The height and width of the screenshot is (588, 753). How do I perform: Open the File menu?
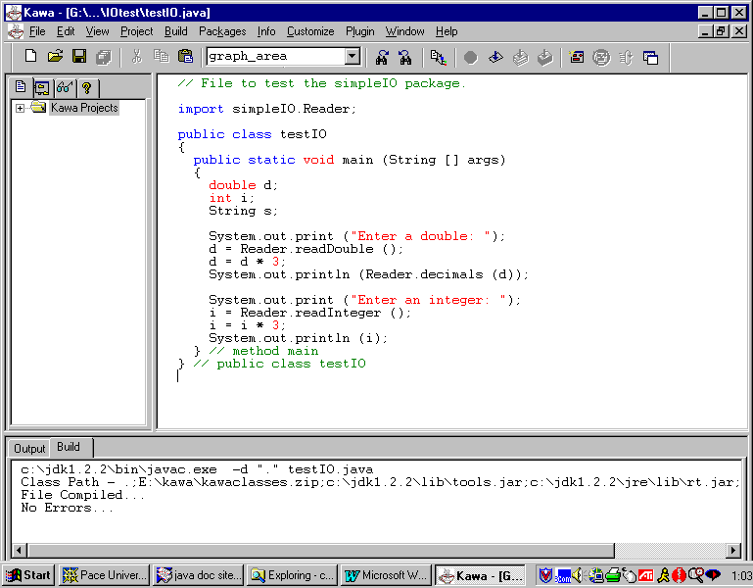(x=37, y=31)
